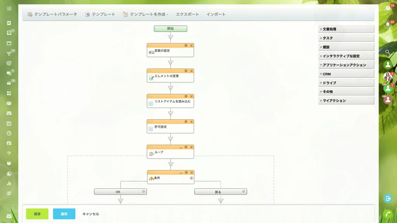
Task: Click the green phone call button
Action: coord(388,214)
